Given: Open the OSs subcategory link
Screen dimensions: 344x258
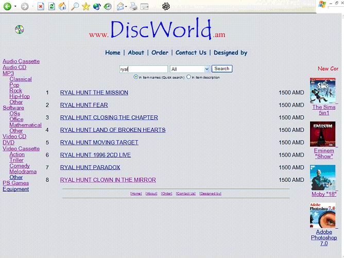Looking at the screenshot, I should click(x=15, y=113).
